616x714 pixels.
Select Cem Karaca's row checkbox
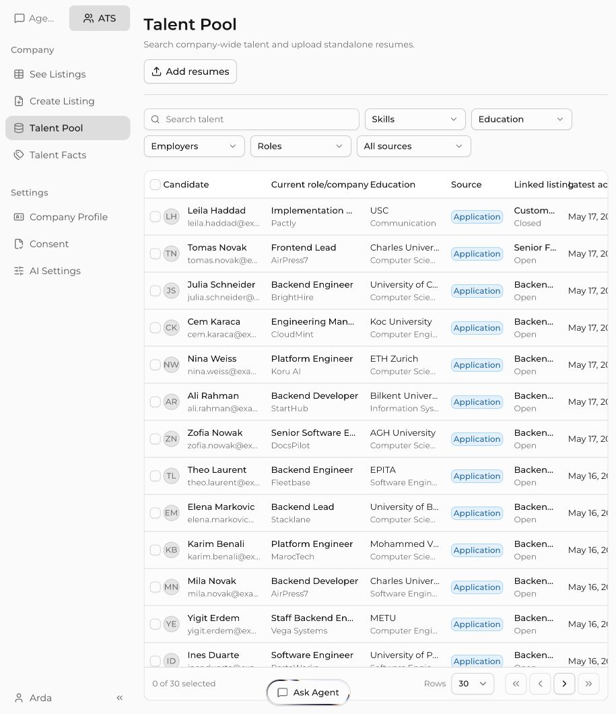pyautogui.click(x=155, y=328)
